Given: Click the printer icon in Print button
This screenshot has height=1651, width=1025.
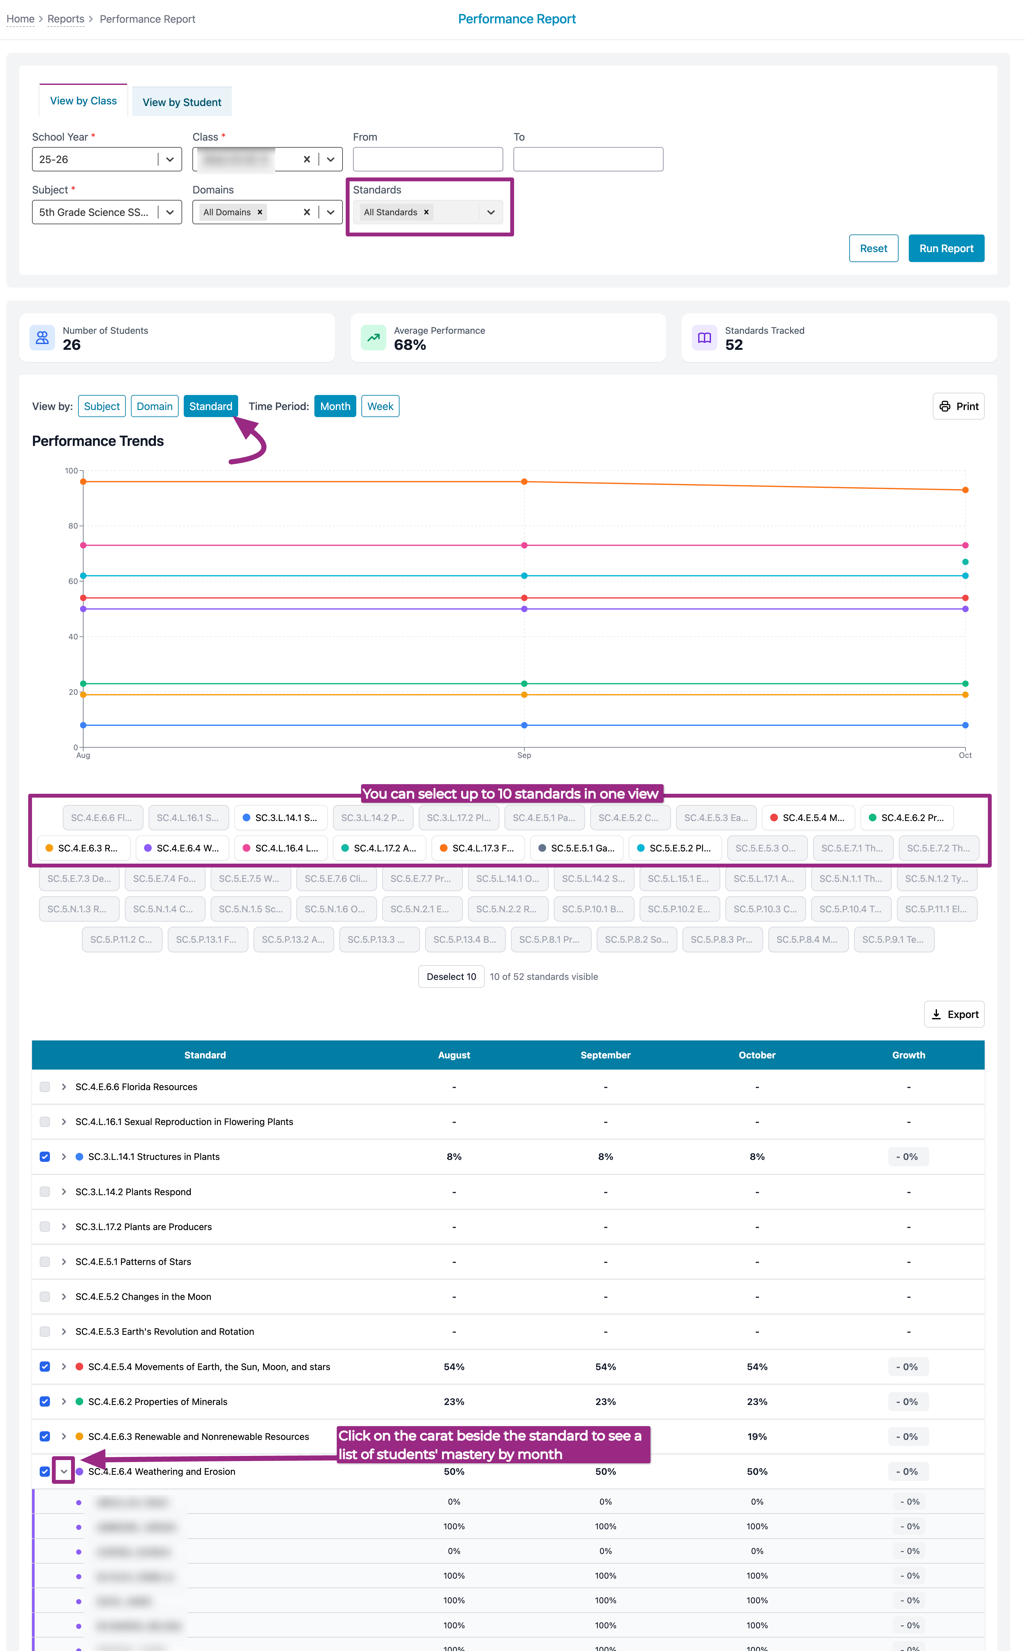Looking at the screenshot, I should 944,406.
